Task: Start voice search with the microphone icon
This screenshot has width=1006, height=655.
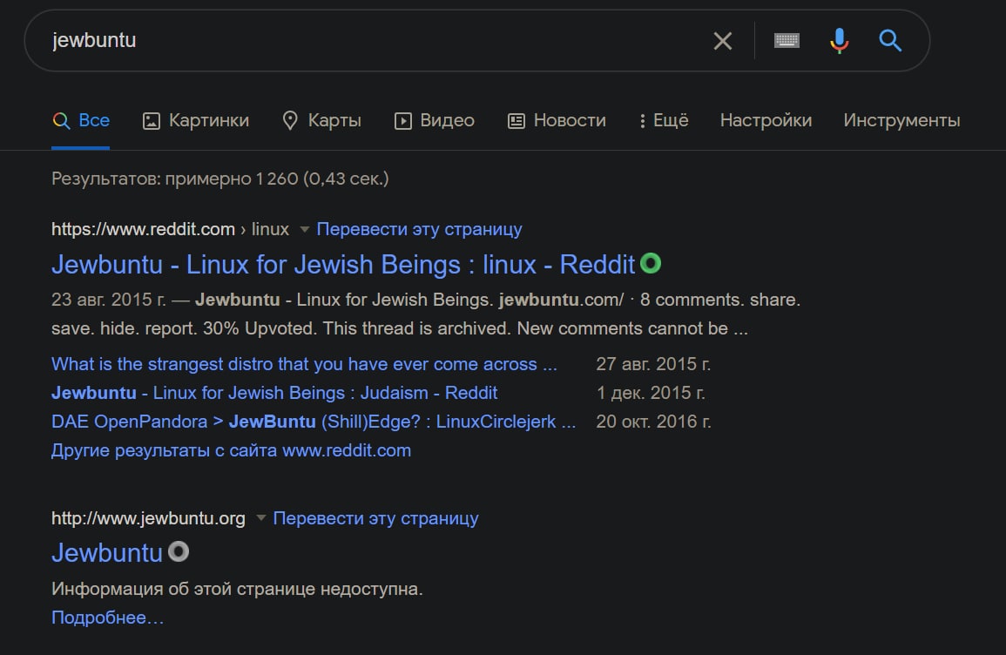Action: (839, 40)
